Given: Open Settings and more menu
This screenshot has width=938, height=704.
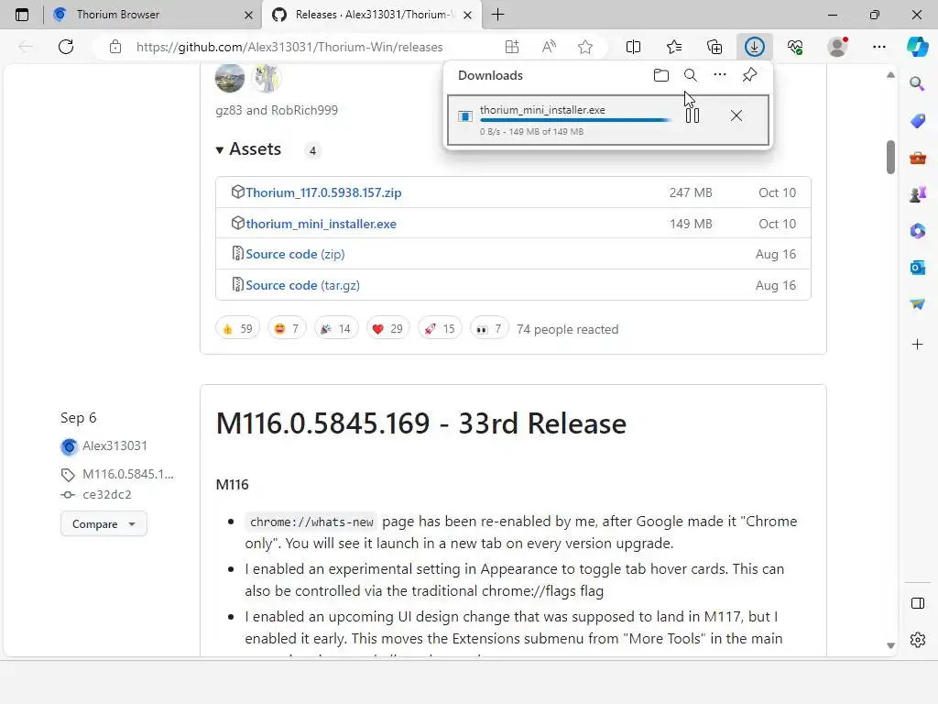Looking at the screenshot, I should (x=879, y=47).
